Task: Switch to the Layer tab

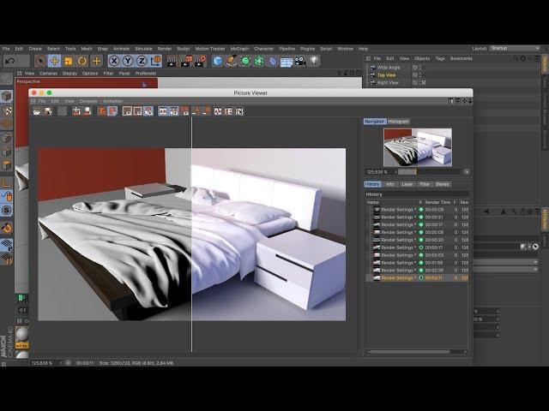Action: click(407, 184)
